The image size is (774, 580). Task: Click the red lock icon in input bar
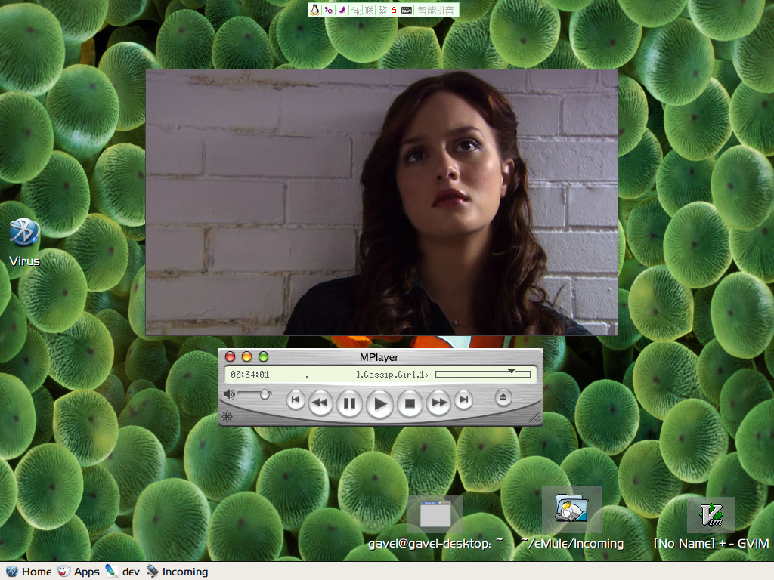pyautogui.click(x=394, y=10)
